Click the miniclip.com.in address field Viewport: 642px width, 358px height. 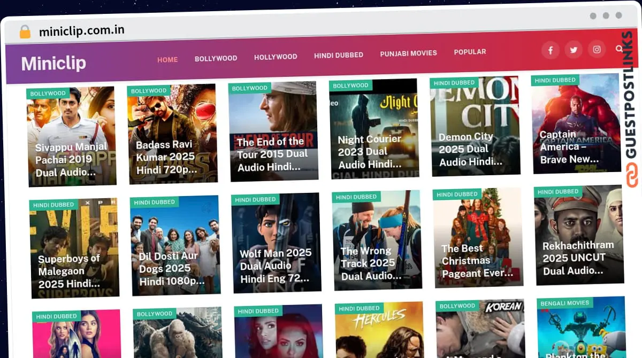pyautogui.click(x=82, y=30)
